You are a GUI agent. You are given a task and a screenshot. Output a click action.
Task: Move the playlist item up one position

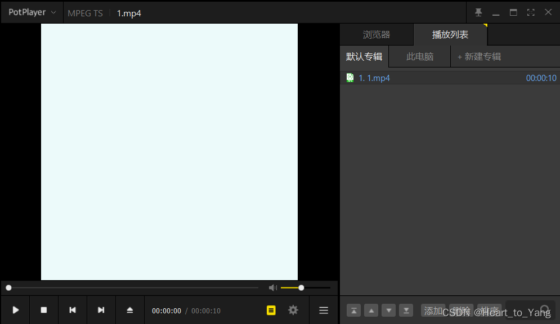click(x=371, y=310)
